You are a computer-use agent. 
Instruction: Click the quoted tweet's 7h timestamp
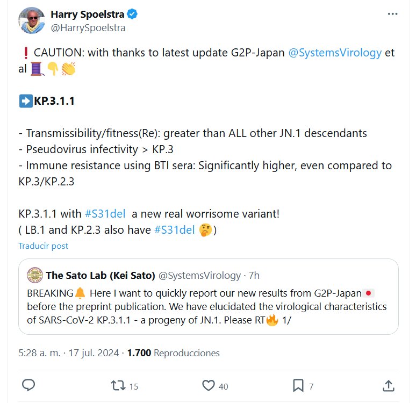pyautogui.click(x=254, y=276)
